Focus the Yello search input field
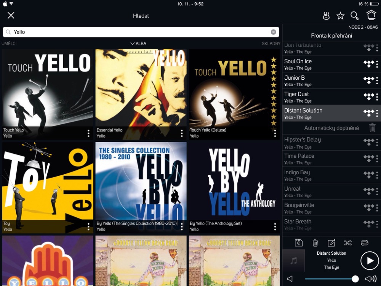Viewport: 381px width, 286px height. [141, 32]
